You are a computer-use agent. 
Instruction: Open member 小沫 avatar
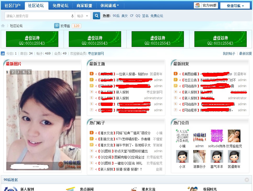(x=182, y=156)
